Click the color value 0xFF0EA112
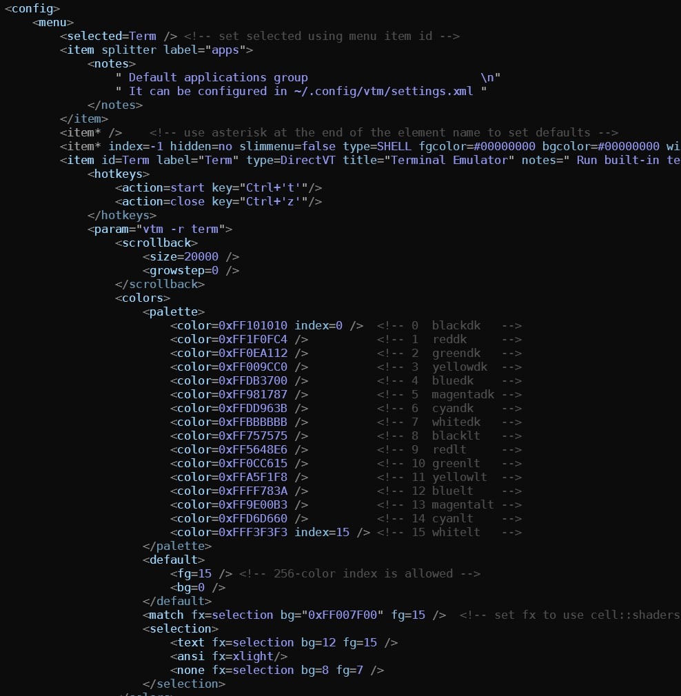The width and height of the screenshot is (681, 696). pyautogui.click(x=253, y=353)
